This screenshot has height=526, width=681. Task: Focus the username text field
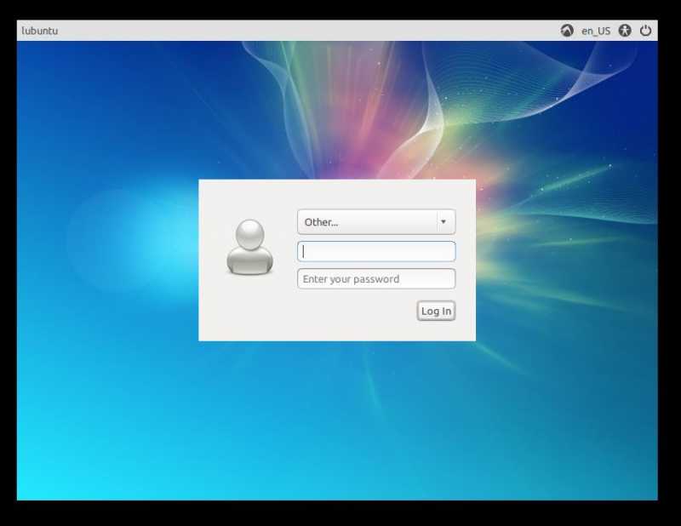click(x=376, y=251)
